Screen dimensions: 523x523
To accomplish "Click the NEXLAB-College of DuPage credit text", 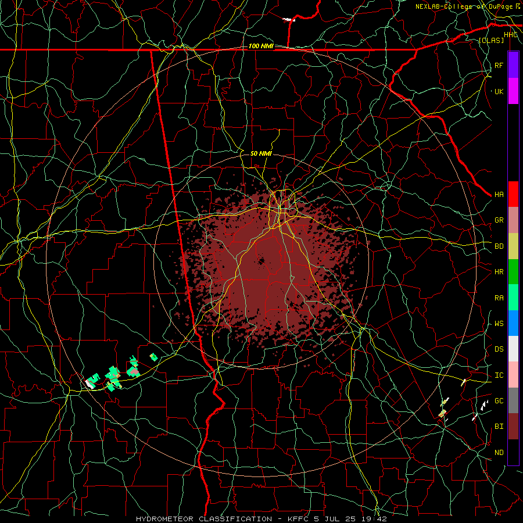I will click(x=468, y=6).
